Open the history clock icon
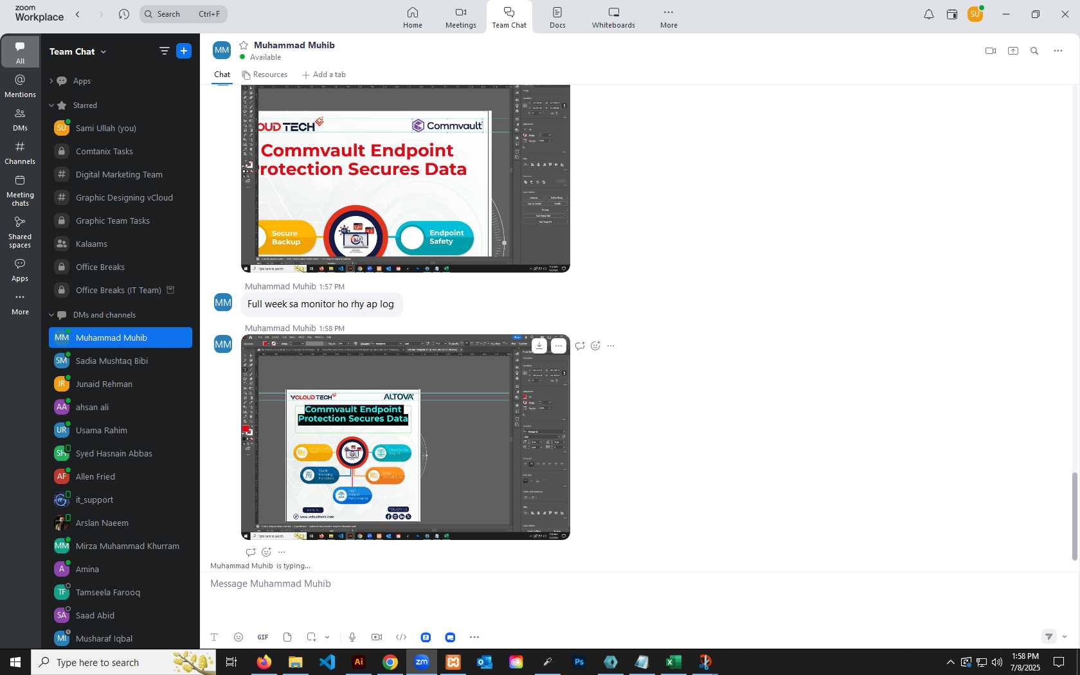This screenshot has height=675, width=1080. (x=124, y=14)
